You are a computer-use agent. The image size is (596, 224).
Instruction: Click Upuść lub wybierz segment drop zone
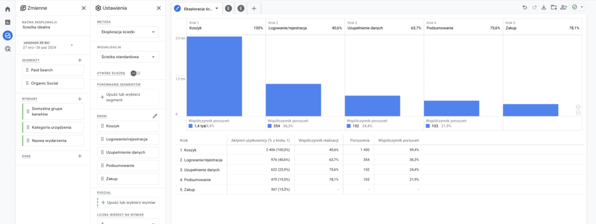128,97
